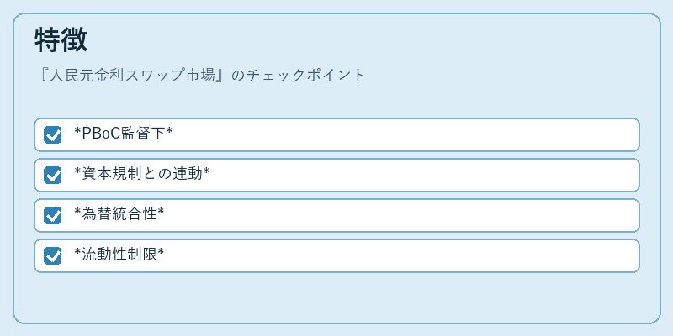
Task: Click the white checkmark icon beside PBoC監督下
Action: point(53,134)
